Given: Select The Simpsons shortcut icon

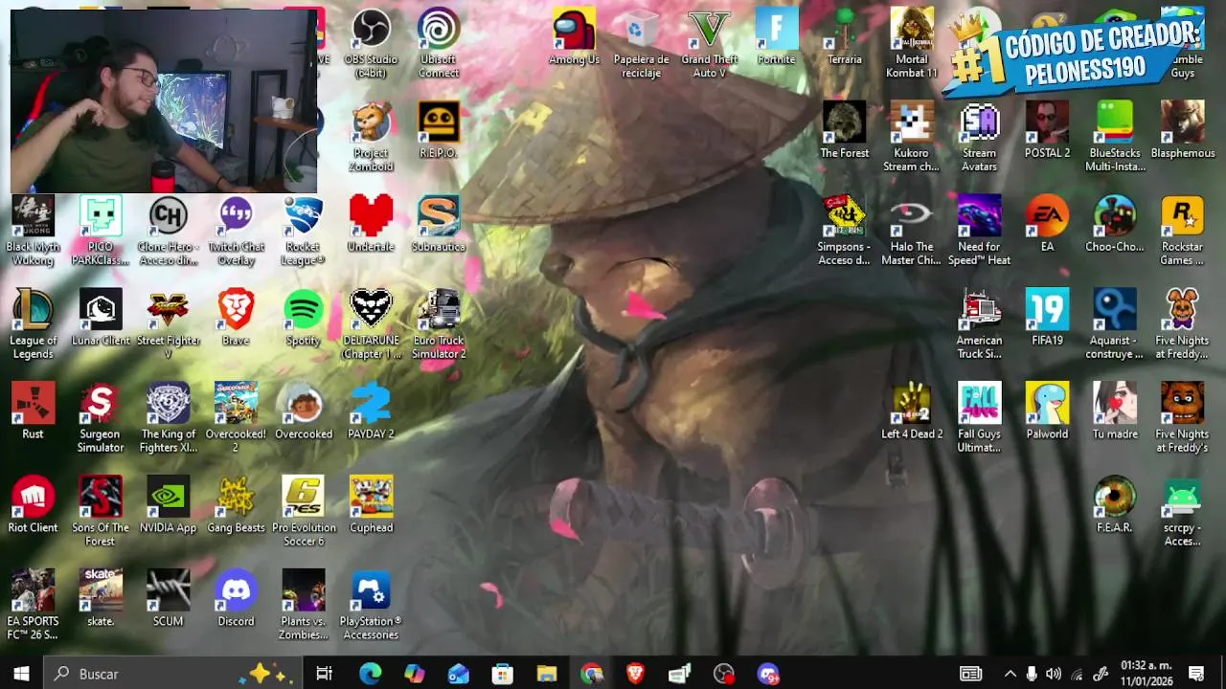Looking at the screenshot, I should tap(845, 231).
